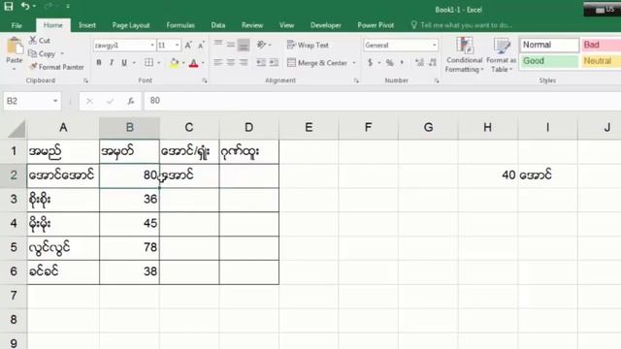Image resolution: width=621 pixels, height=349 pixels.
Task: Switch to the Data tab
Action: point(217,25)
